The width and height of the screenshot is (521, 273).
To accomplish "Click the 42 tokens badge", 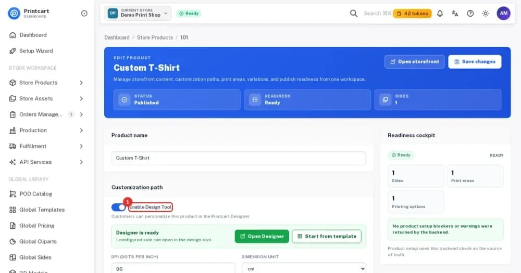I will [x=412, y=14].
